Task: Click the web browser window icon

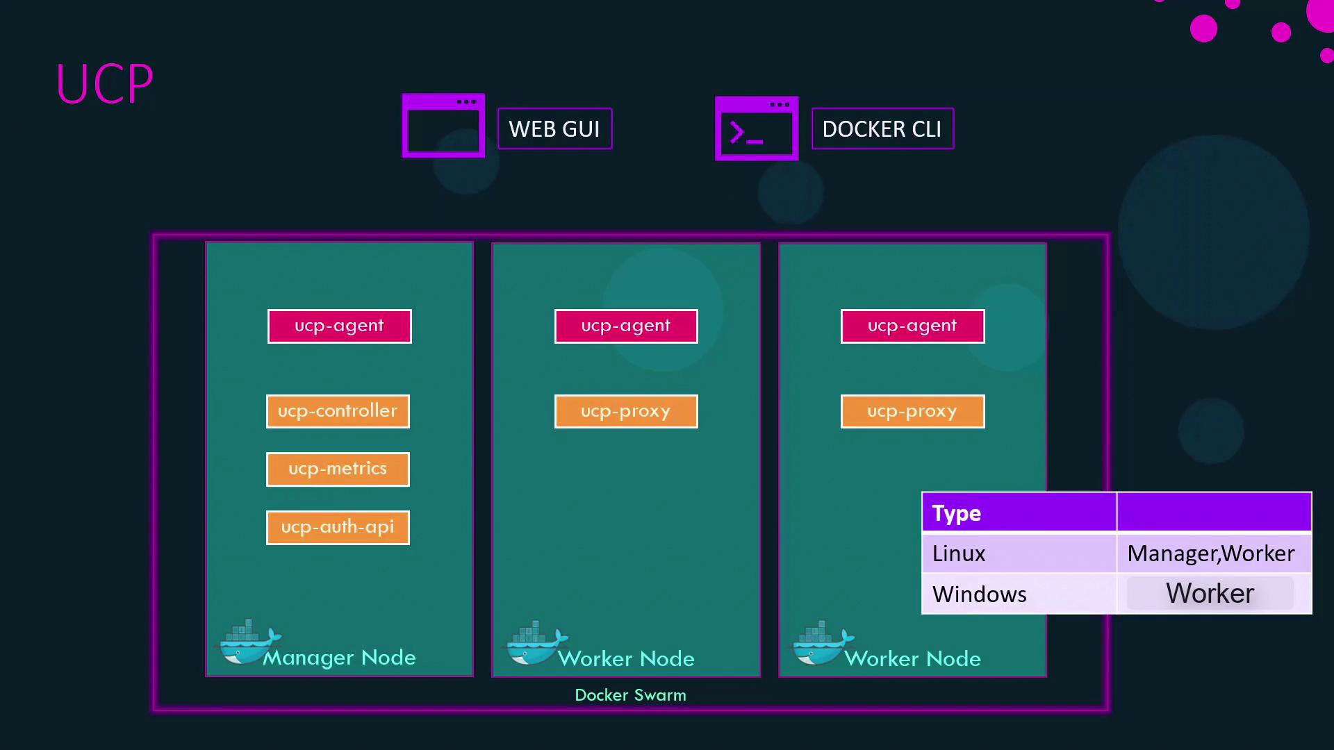Action: pos(443,126)
